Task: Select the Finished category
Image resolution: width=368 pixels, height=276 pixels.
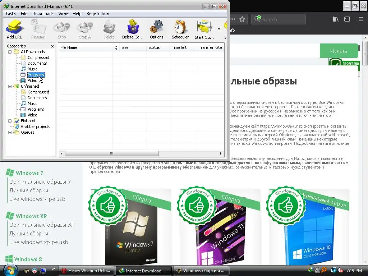Action: point(28,121)
